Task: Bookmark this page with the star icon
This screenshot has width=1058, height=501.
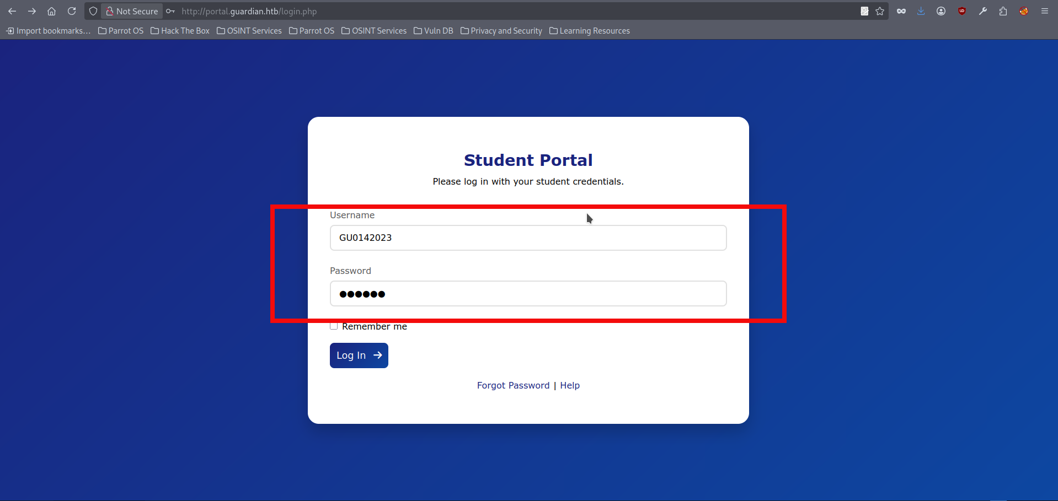Action: tap(880, 11)
